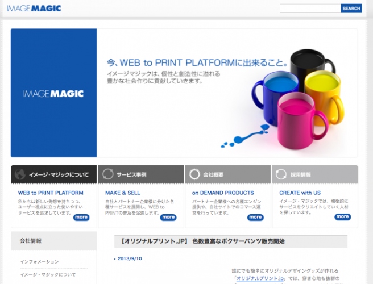Click the description text under MAKE & SELL

(140, 207)
